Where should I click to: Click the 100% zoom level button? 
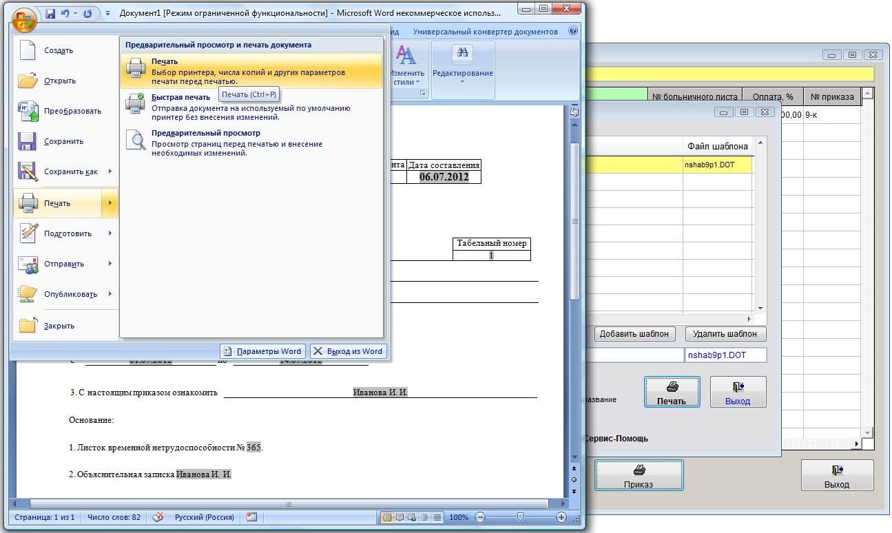[459, 517]
